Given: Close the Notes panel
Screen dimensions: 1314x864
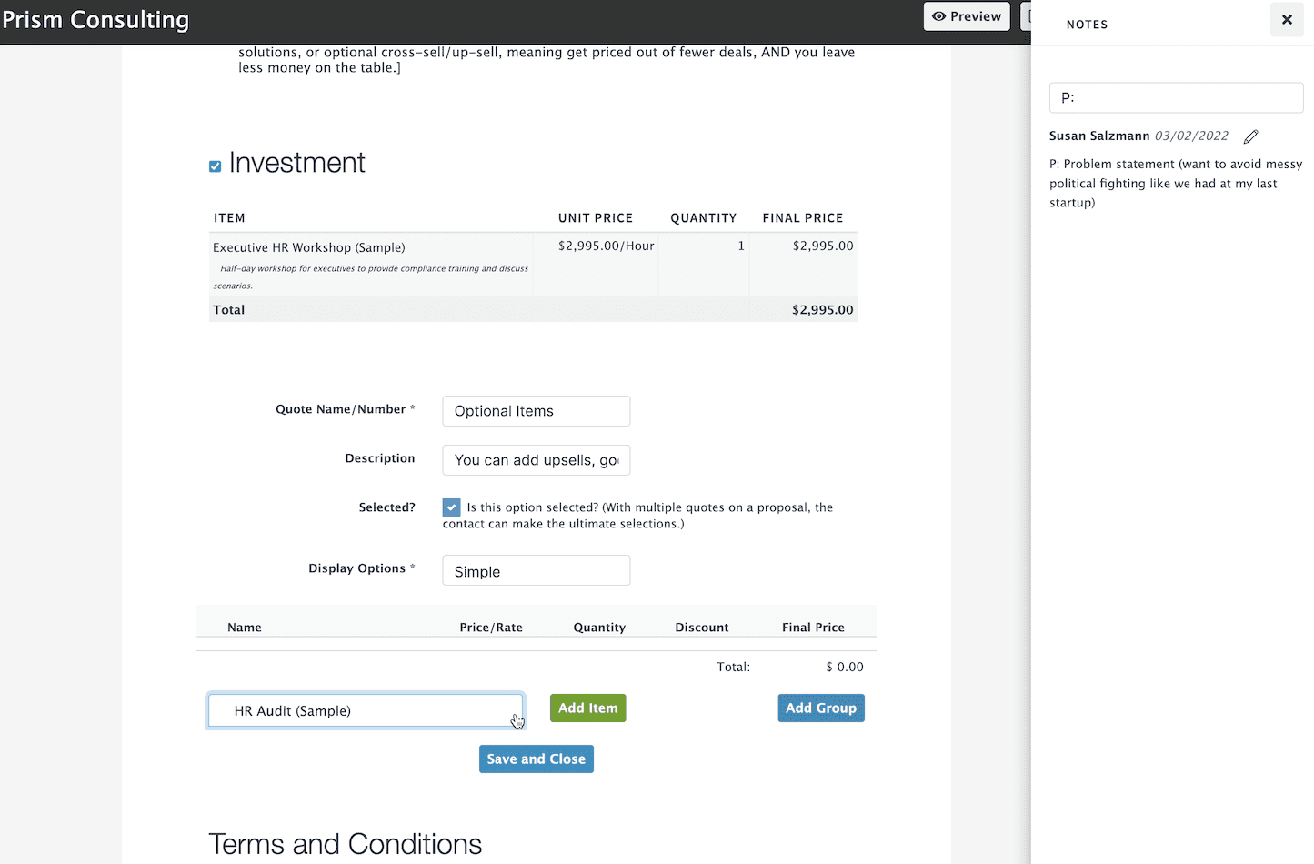Looking at the screenshot, I should [1287, 19].
